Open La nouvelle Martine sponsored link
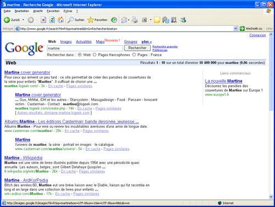The height and width of the screenshot is (207, 275). (x=223, y=81)
